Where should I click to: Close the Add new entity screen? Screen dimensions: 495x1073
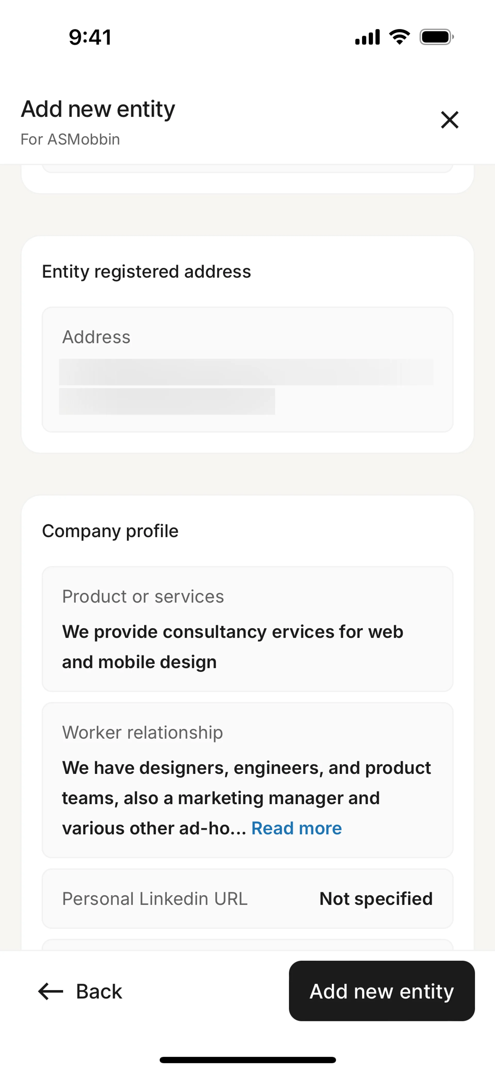click(x=450, y=120)
